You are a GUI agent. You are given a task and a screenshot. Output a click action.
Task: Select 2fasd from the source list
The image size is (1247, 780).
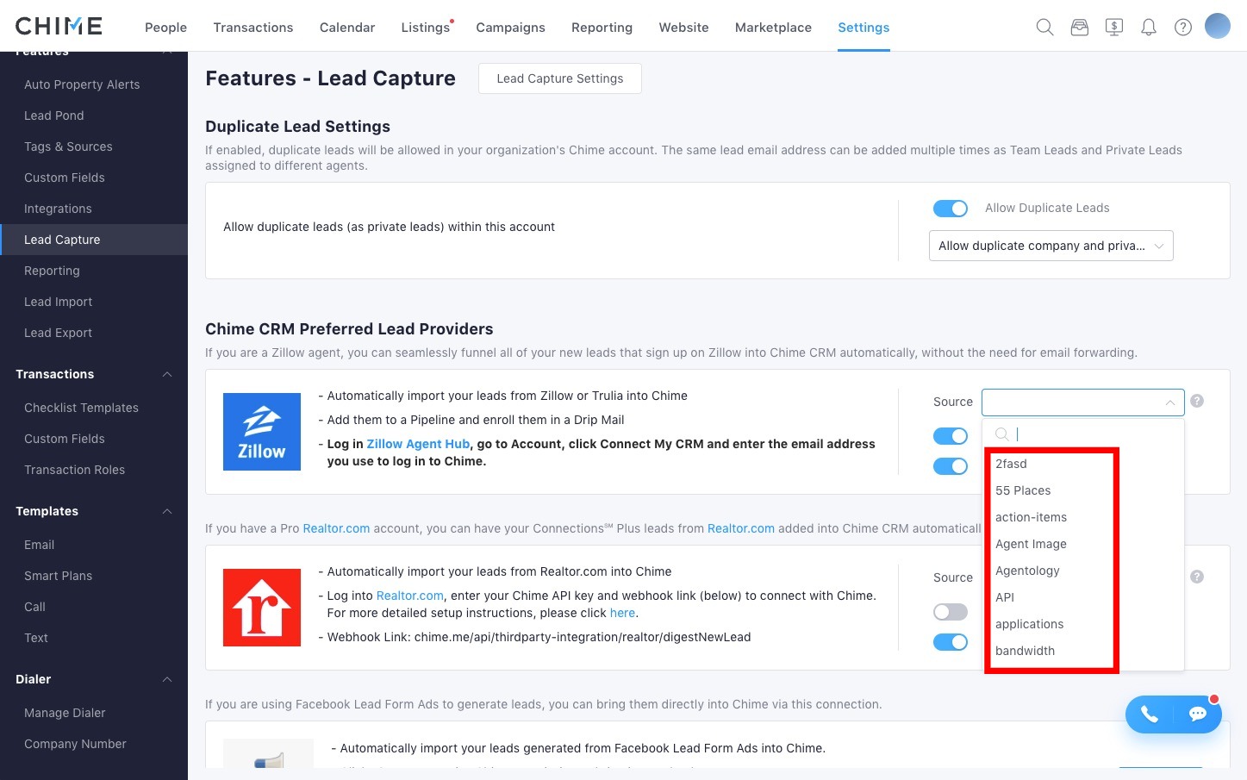click(x=1083, y=464)
